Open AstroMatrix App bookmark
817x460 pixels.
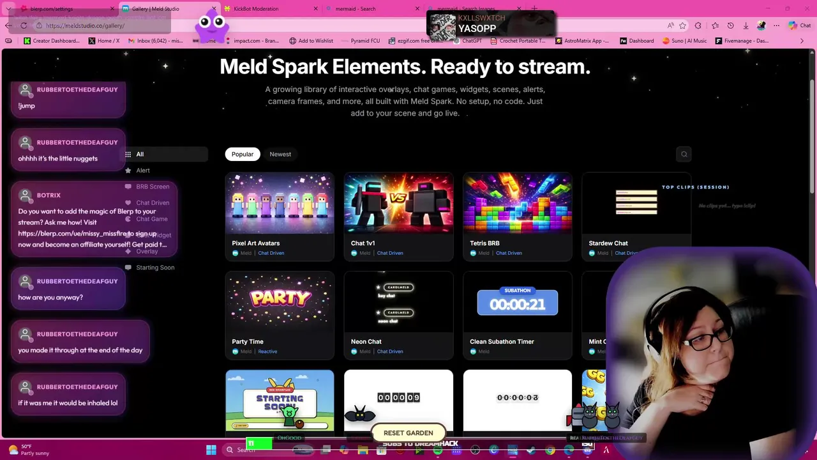point(582,41)
